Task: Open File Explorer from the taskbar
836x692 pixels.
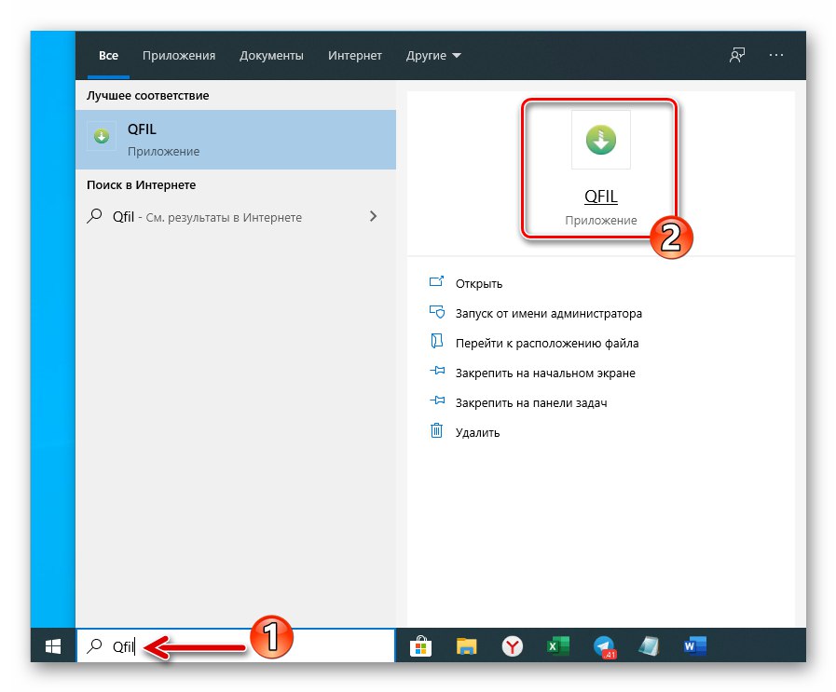Action: 466,646
